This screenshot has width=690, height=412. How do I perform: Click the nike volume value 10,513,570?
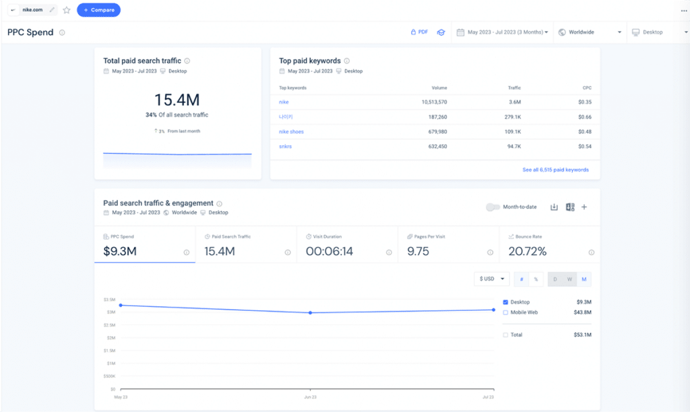[435, 102]
